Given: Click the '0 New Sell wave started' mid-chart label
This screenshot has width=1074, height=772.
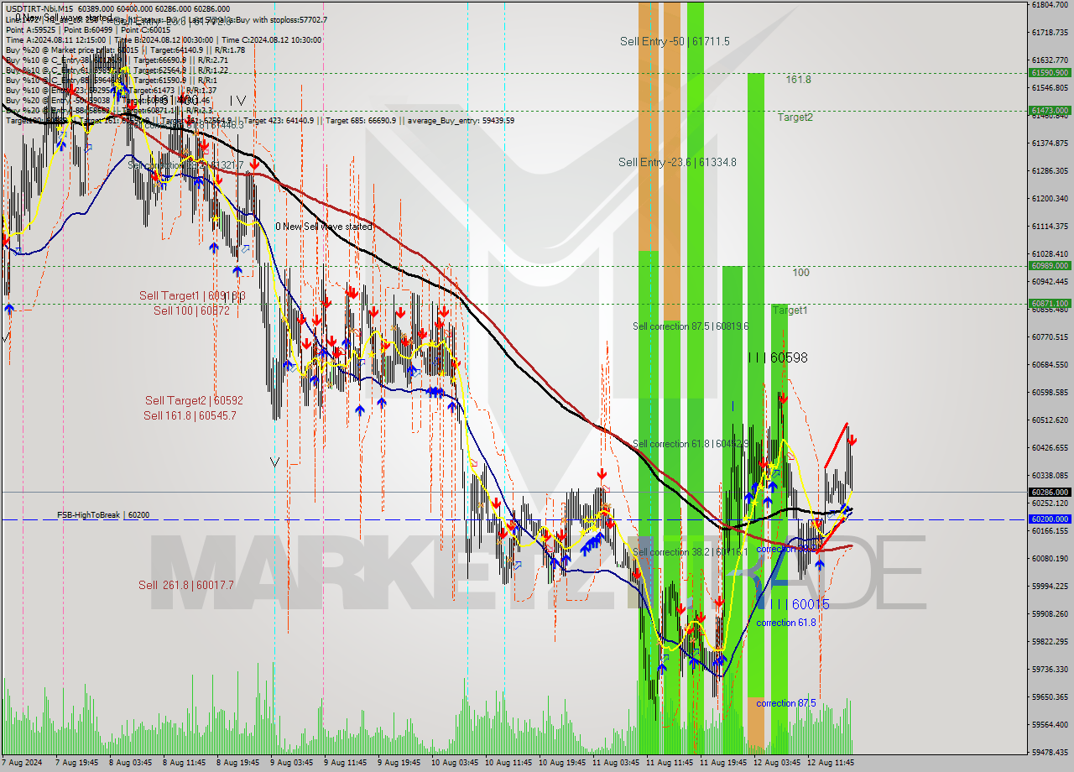Looking at the screenshot, I should coord(324,227).
